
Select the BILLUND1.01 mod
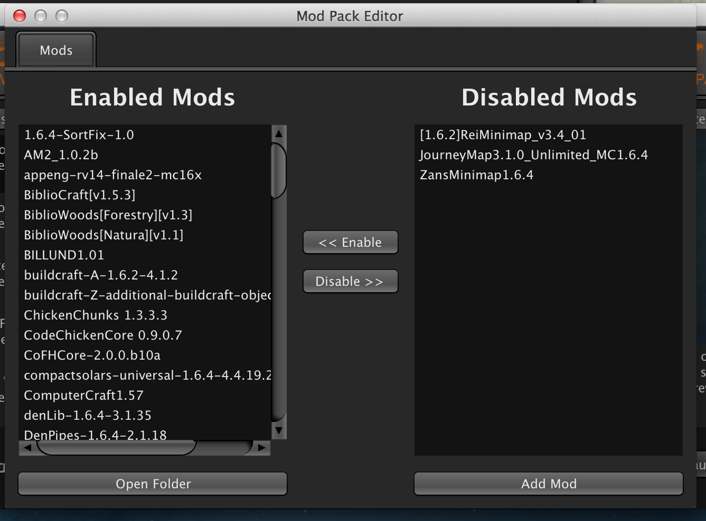click(x=145, y=255)
